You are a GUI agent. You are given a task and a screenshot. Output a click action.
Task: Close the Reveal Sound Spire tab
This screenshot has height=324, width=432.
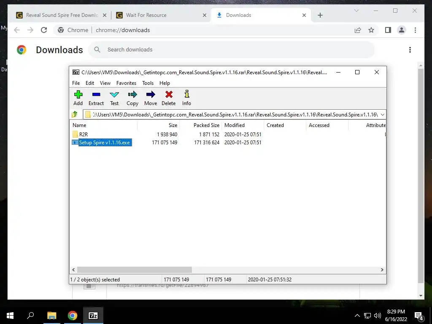pos(105,15)
